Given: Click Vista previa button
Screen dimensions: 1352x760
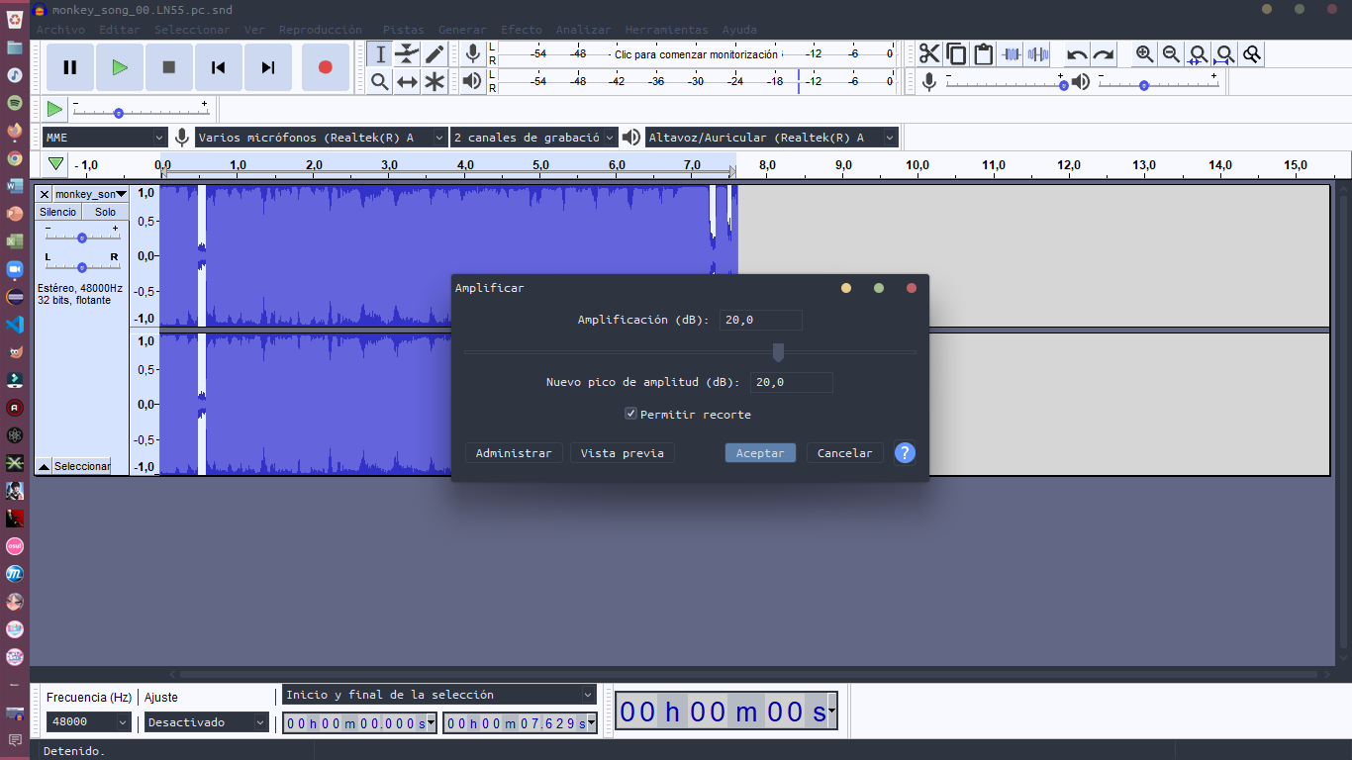Looking at the screenshot, I should 623,453.
